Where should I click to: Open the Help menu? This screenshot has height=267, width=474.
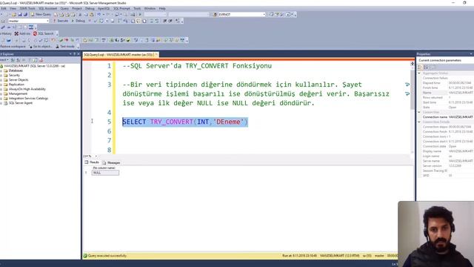[x=162, y=8]
